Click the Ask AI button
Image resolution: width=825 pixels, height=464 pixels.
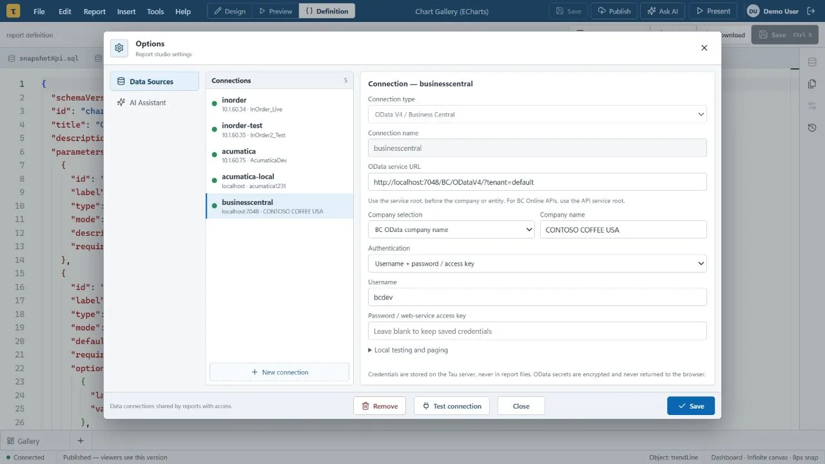[662, 11]
